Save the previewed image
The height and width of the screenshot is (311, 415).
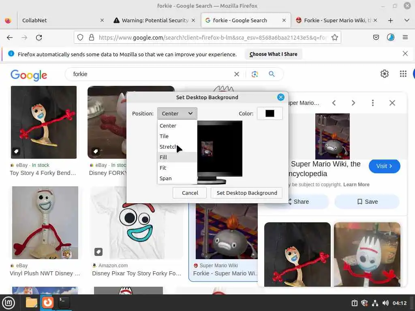click(x=367, y=202)
